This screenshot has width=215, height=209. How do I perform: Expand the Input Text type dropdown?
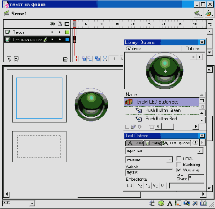164,151
